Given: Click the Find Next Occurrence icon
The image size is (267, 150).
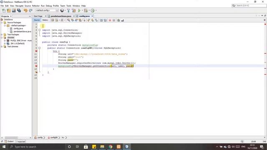Looking at the screenshot, I should [x=76, y=20].
